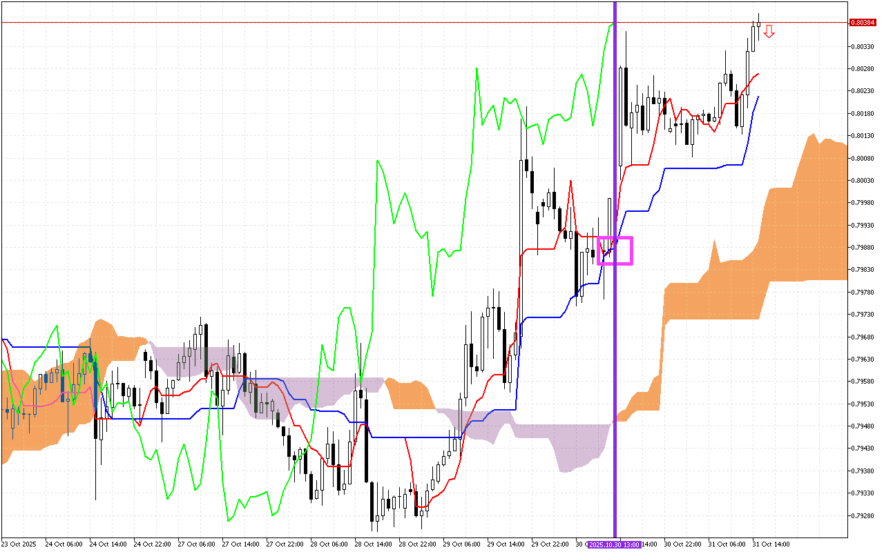Click the 0.80230 price axis label
The height and width of the screenshot is (552, 884).
[863, 91]
